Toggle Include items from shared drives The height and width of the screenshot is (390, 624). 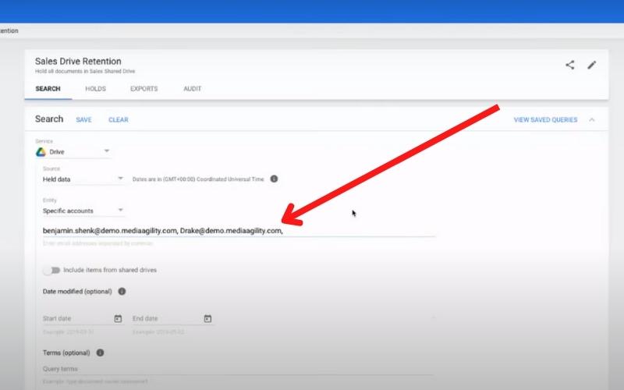51,270
